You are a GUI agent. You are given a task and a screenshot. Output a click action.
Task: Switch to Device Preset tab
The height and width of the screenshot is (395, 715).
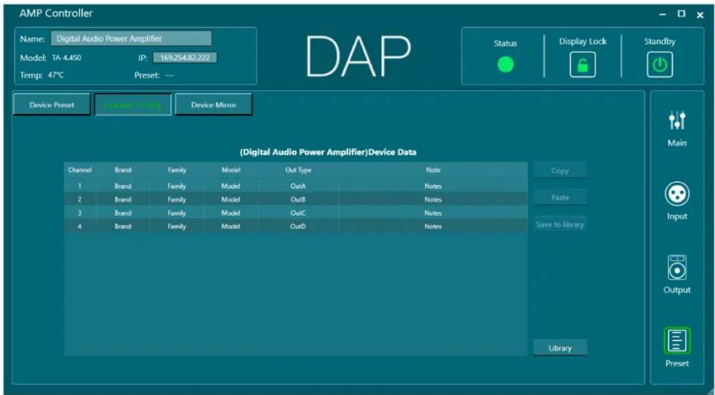[x=51, y=105]
